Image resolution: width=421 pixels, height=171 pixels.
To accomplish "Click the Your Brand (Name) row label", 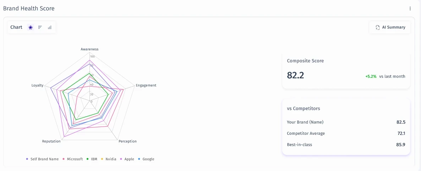I will click(305, 122).
